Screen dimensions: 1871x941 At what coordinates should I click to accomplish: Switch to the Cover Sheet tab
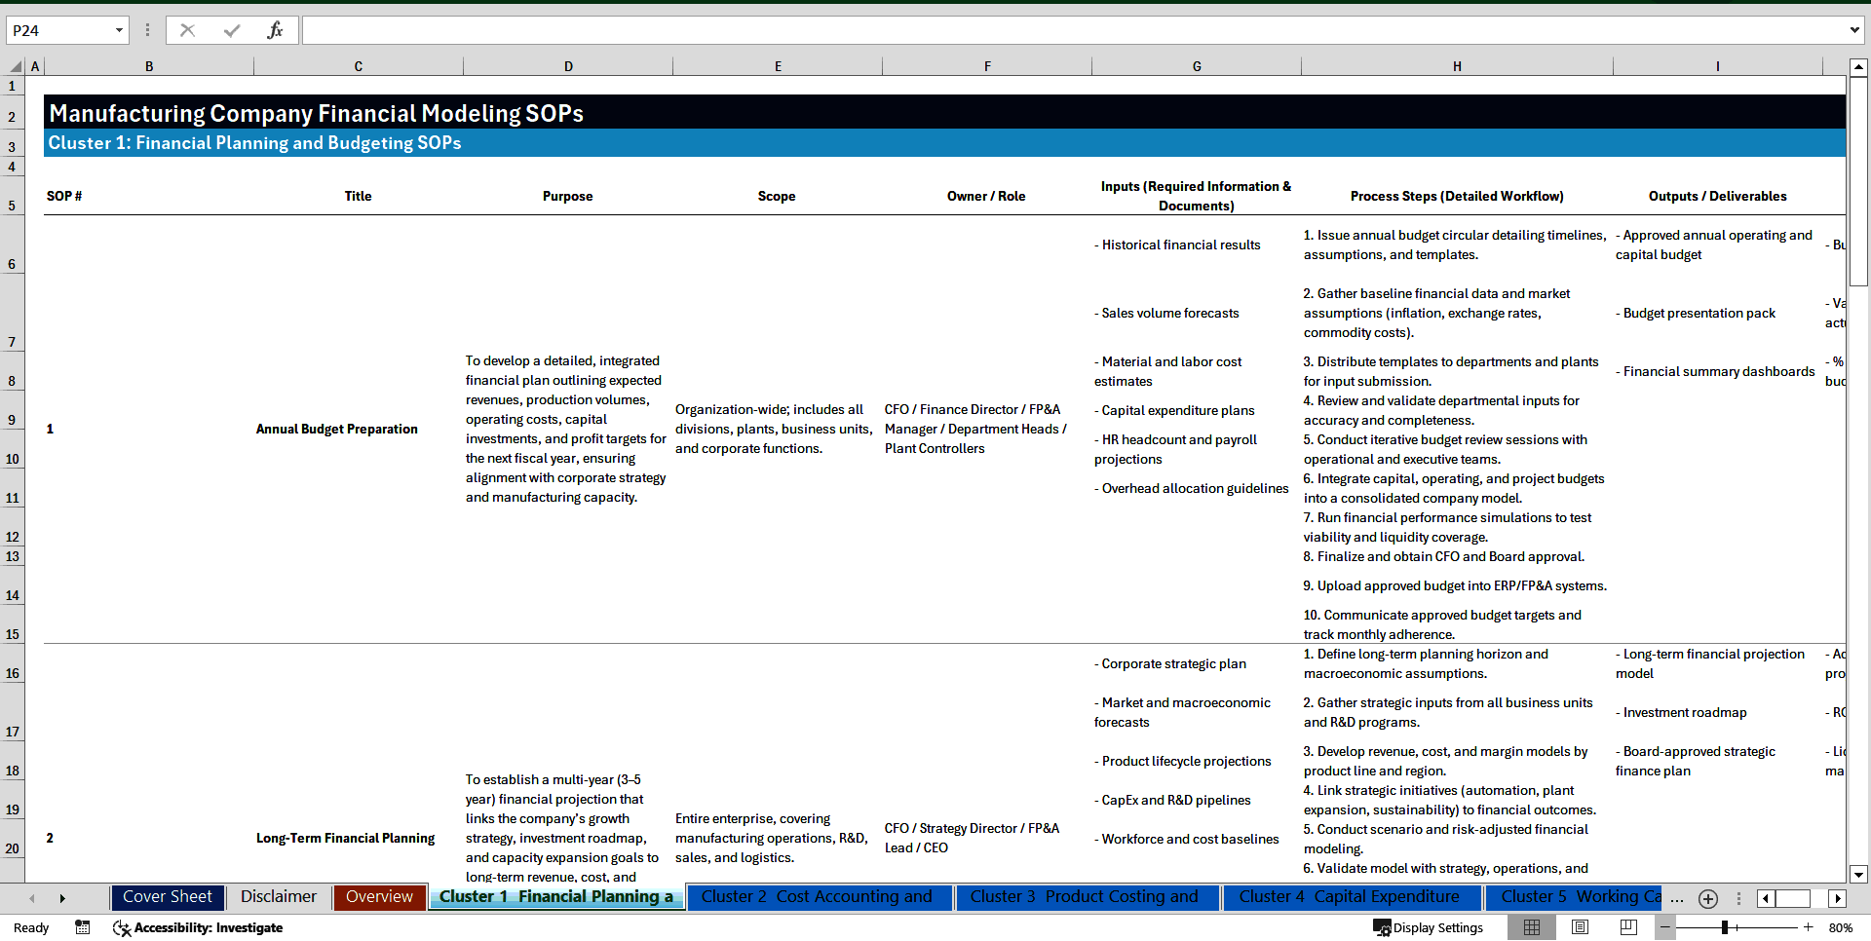[167, 896]
